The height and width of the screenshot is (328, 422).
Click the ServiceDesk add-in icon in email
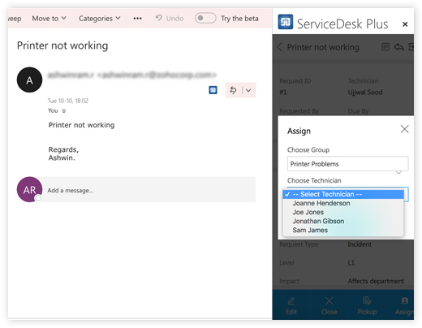coord(213,90)
